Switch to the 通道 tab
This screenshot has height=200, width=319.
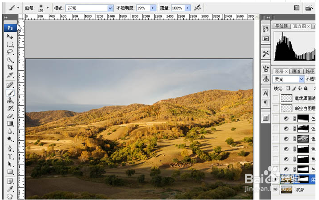[x=296, y=71]
